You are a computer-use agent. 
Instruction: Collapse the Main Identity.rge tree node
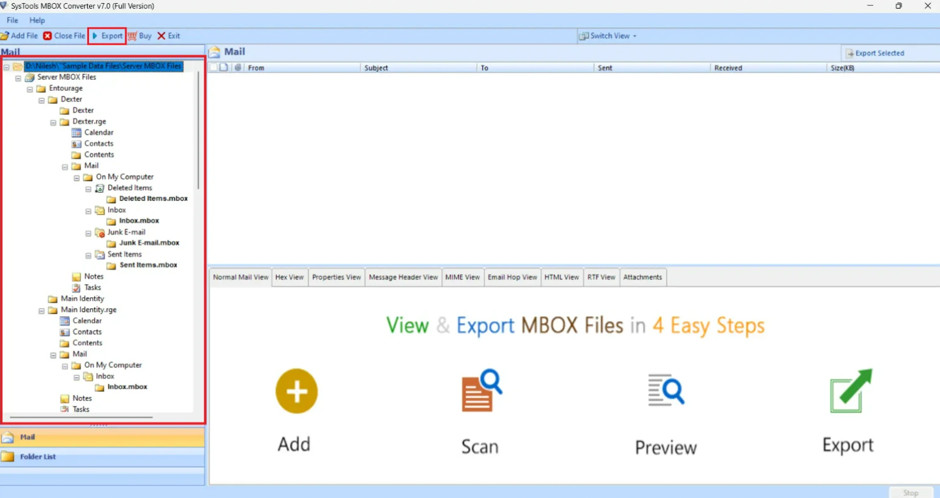42,311
